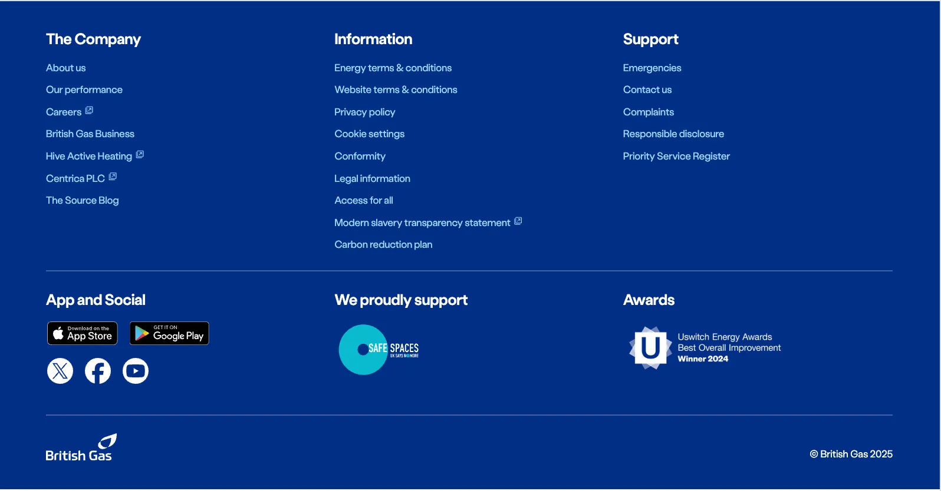Read The Source Blog

[x=82, y=200]
